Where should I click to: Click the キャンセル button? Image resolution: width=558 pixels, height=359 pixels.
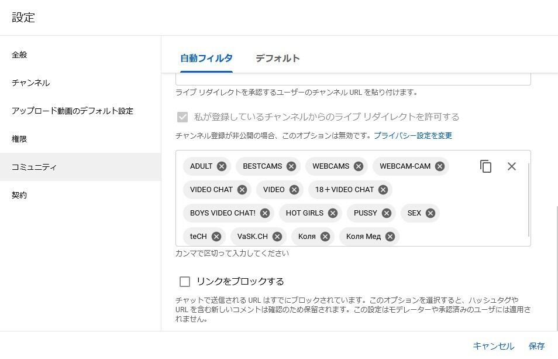(x=494, y=346)
